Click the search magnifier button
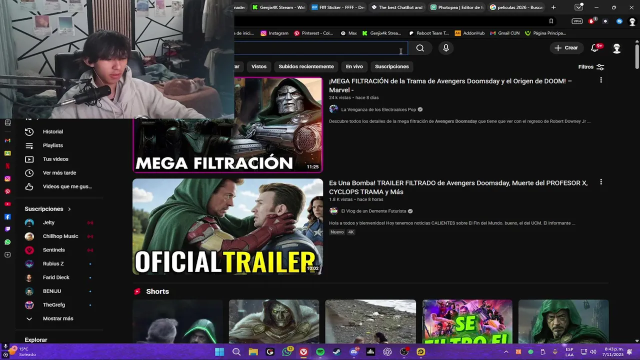Screen dimensions: 640x360 (420, 48)
